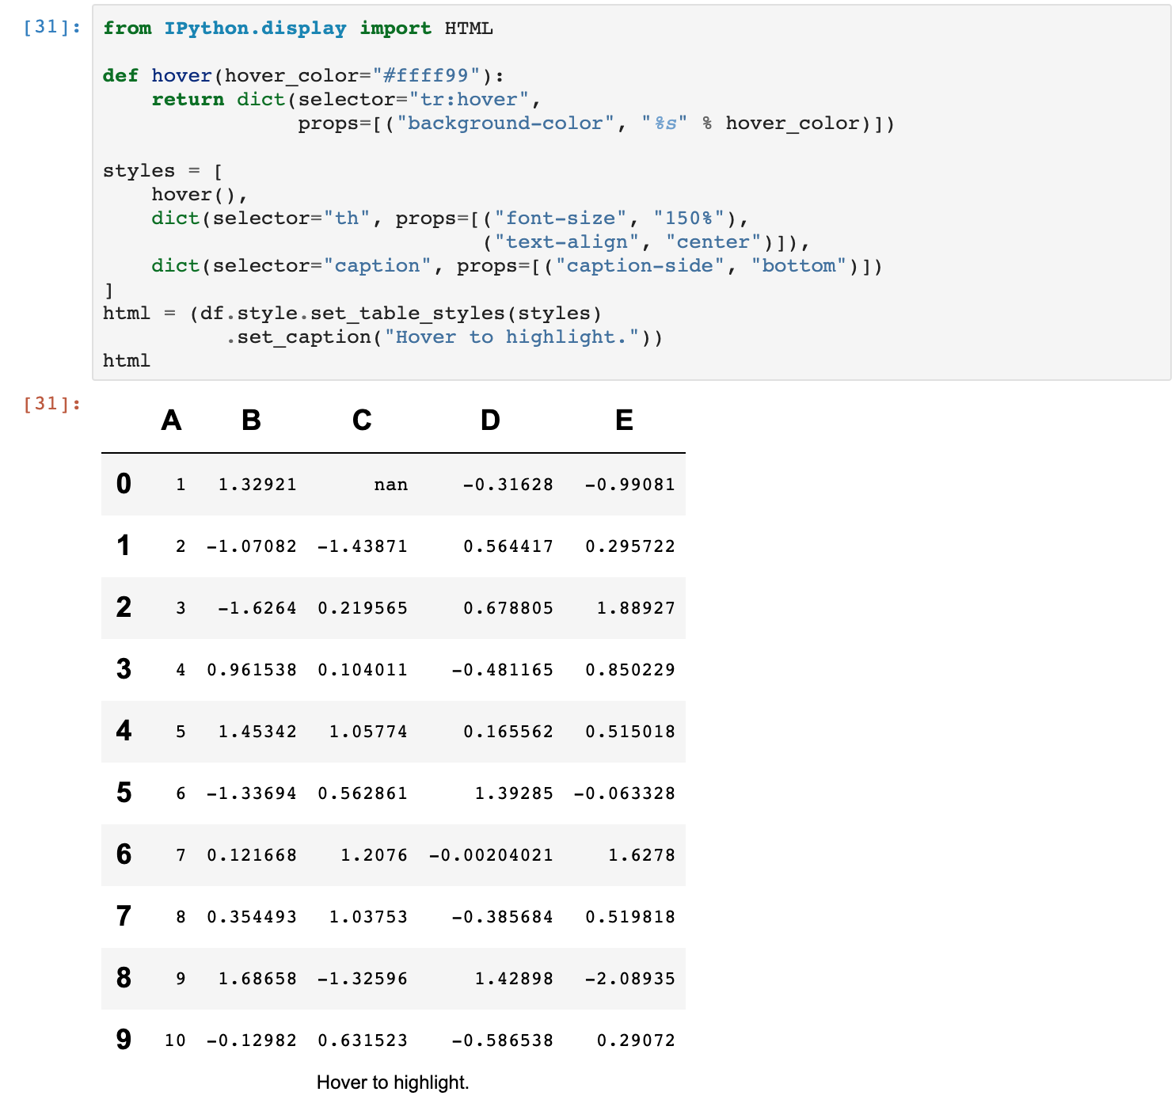The width and height of the screenshot is (1175, 1107).
Task: Click the input prompt [31] label
Action: 51,27
